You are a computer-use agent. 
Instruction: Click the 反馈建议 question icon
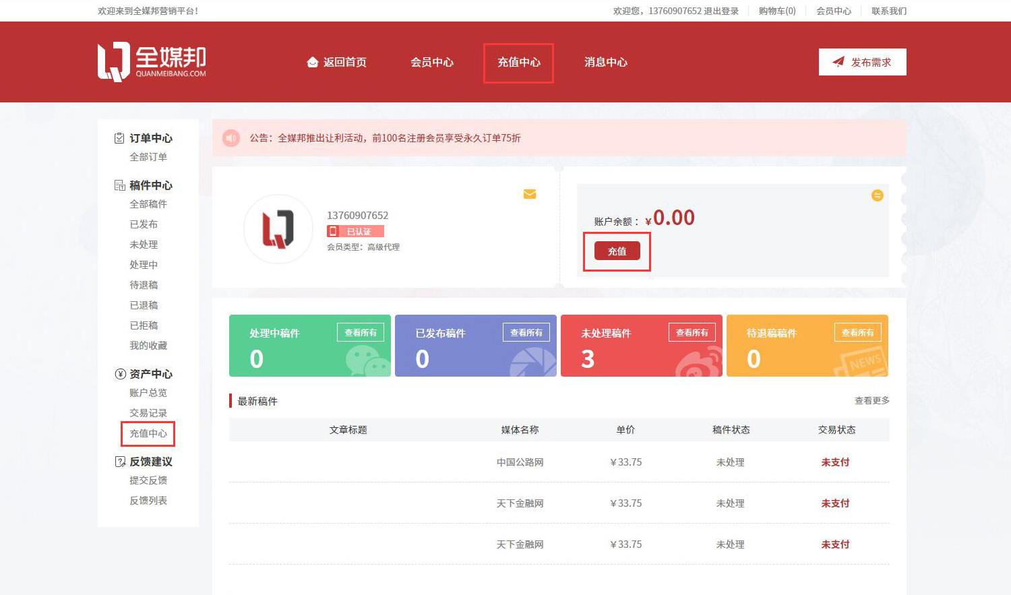[x=121, y=462]
